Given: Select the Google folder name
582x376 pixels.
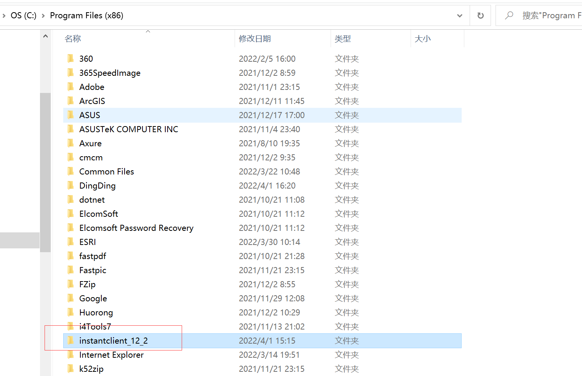Looking at the screenshot, I should pos(93,298).
